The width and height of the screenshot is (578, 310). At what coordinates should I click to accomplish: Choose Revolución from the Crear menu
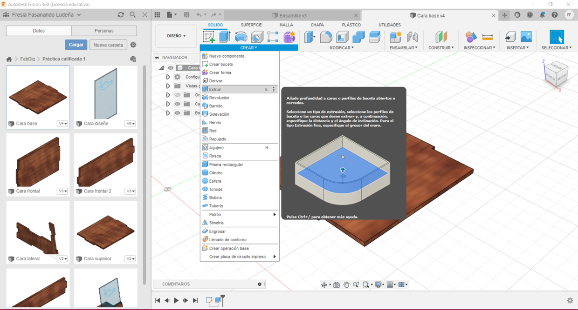[219, 98]
